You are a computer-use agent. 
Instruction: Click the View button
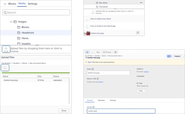point(98,52)
